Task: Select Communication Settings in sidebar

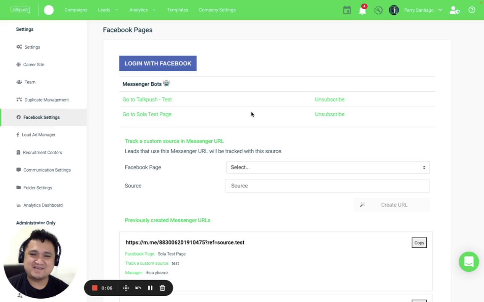Action: coord(47,170)
